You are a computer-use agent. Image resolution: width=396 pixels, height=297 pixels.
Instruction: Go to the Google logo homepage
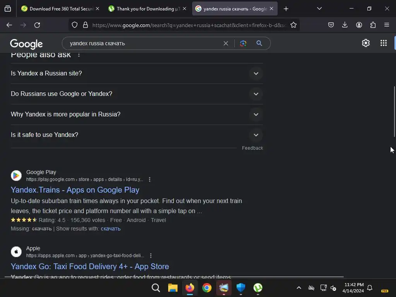point(26,44)
